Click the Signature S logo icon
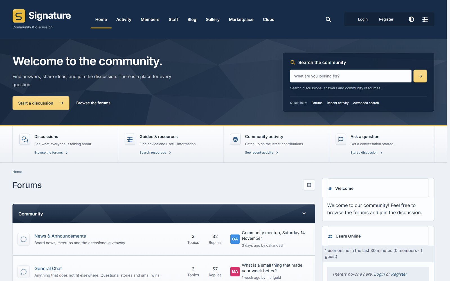 (x=19, y=16)
